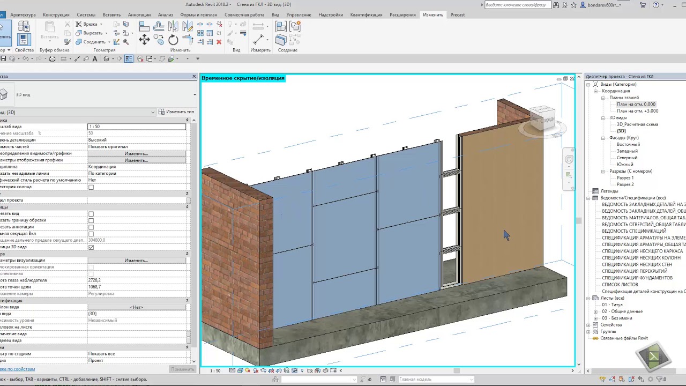The height and width of the screenshot is (386, 686).
Task: Open the Cut geometry dropdown arrow
Action: click(x=106, y=33)
